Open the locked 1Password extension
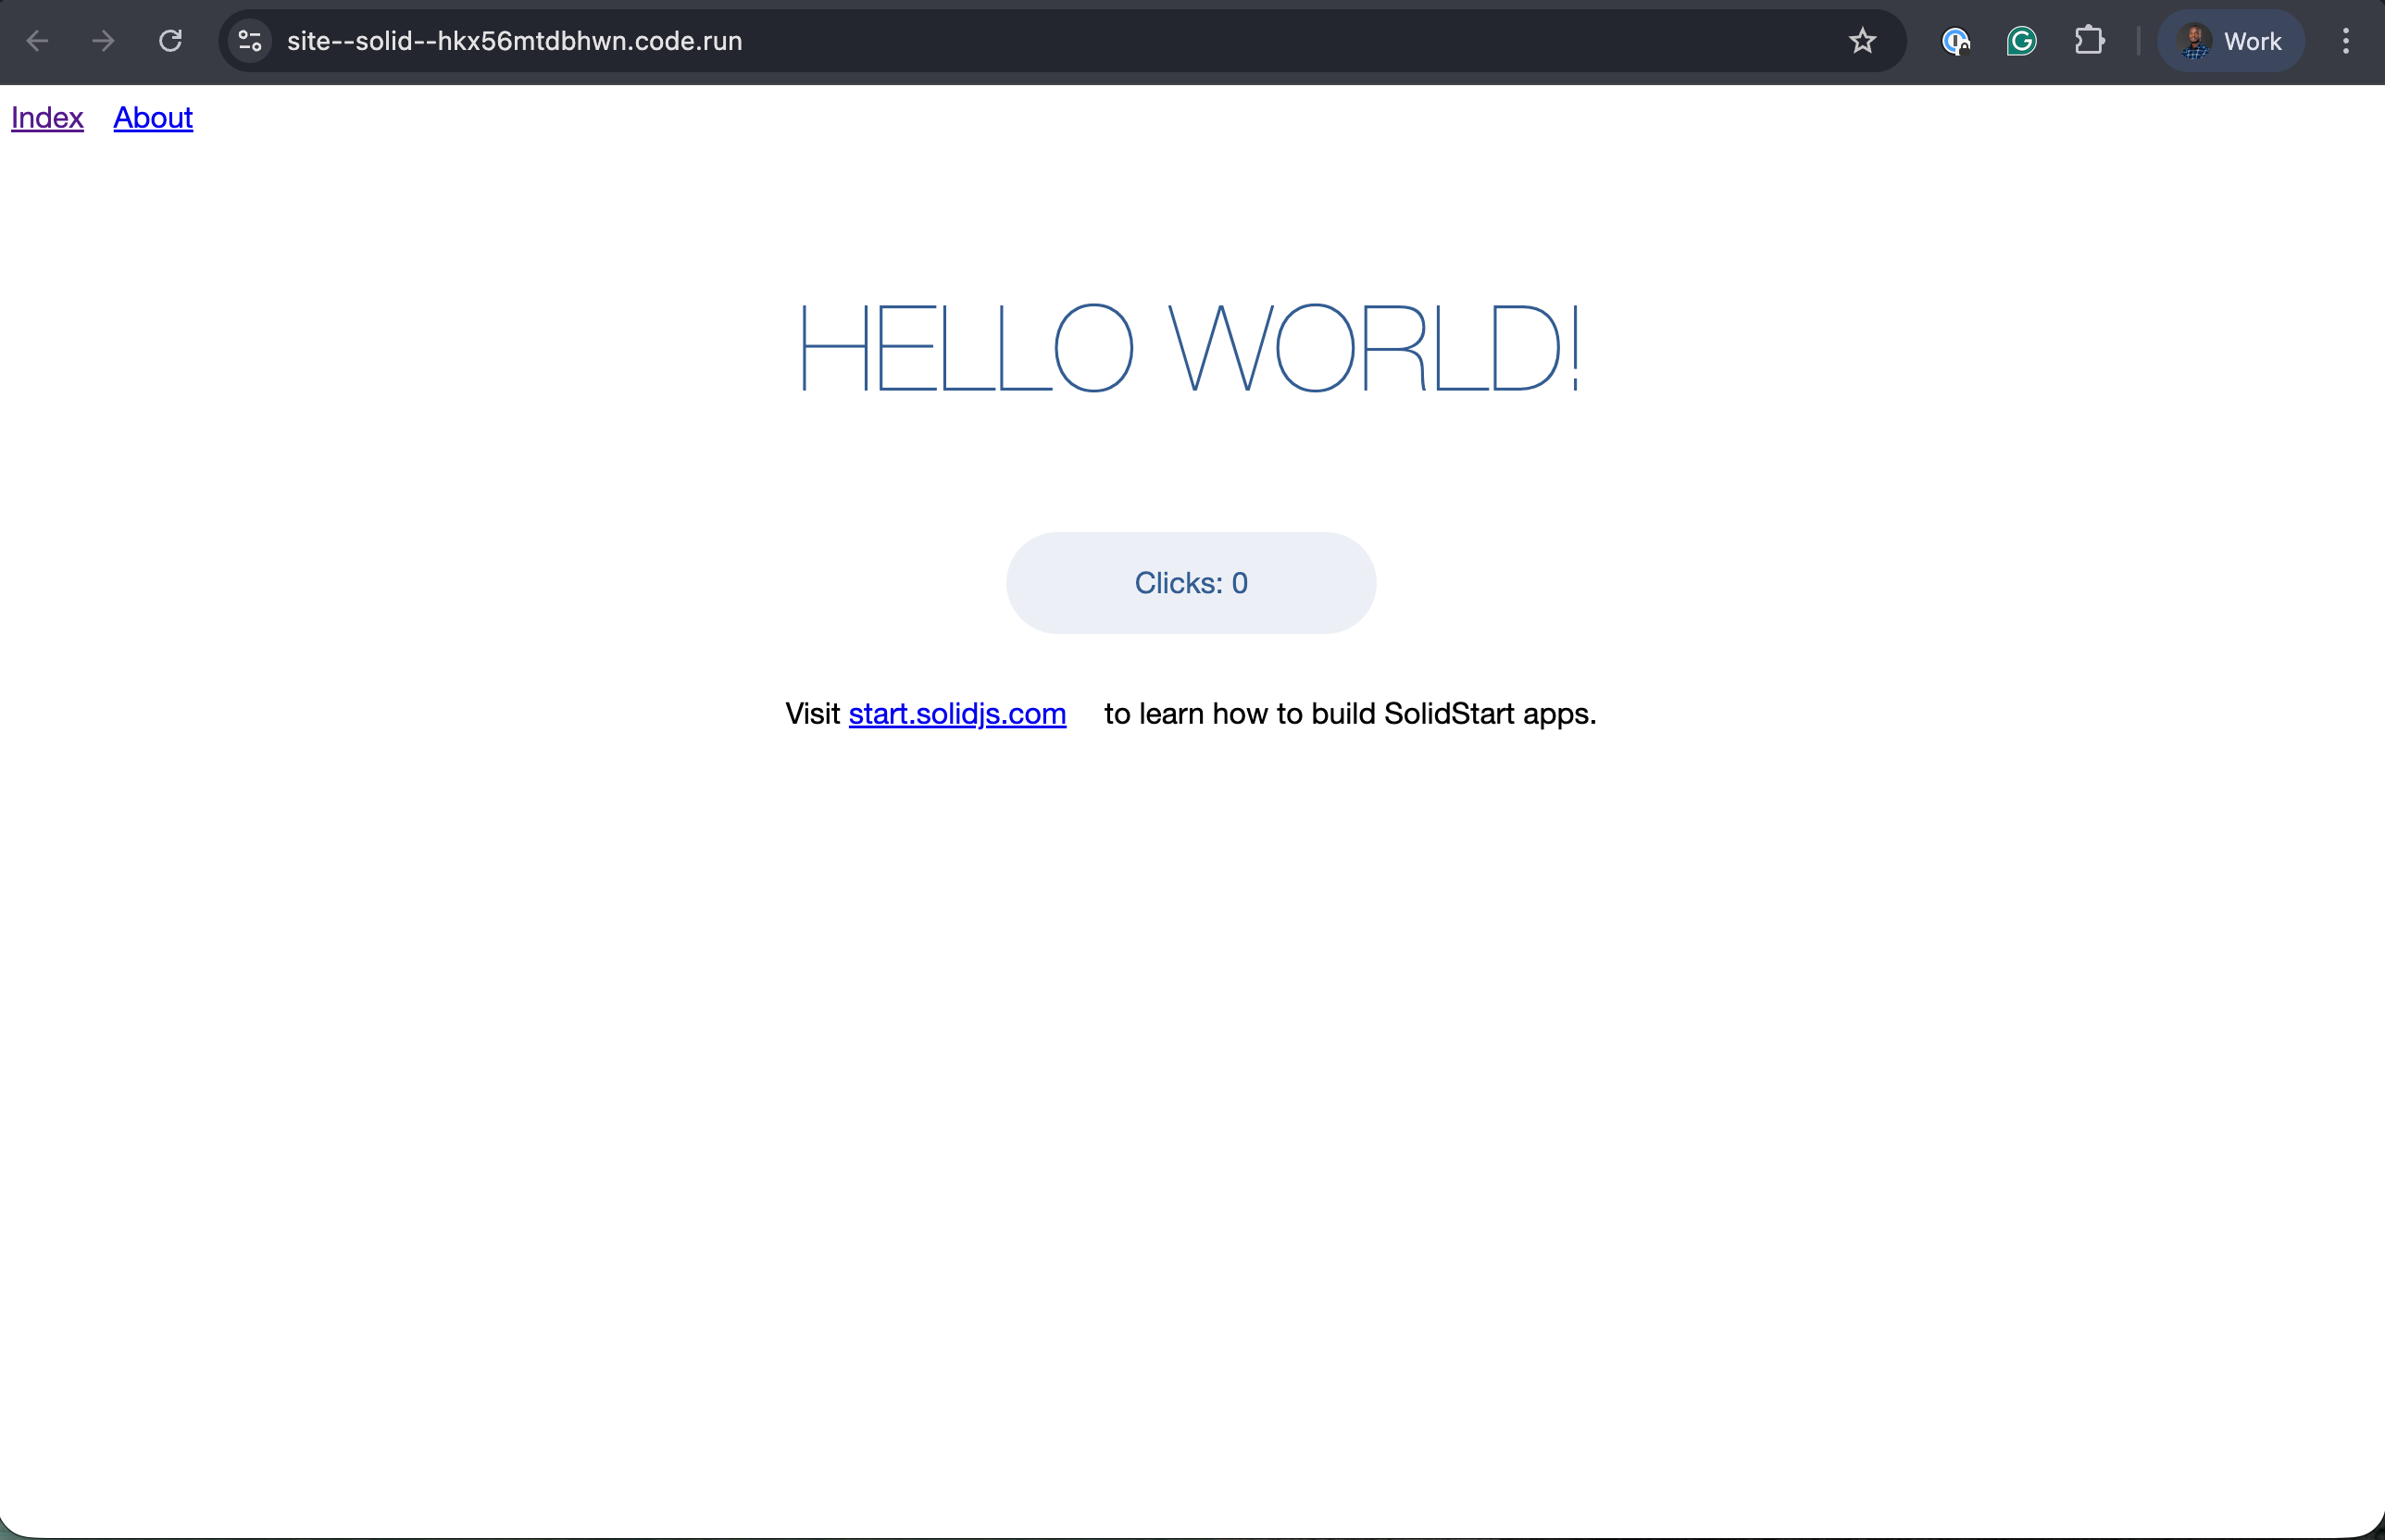This screenshot has height=1540, width=2385. pos(1954,41)
